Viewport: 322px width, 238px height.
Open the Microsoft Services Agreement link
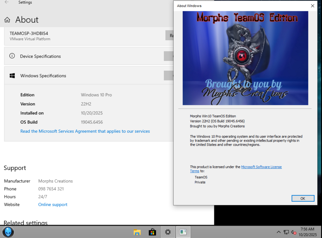click(85, 131)
